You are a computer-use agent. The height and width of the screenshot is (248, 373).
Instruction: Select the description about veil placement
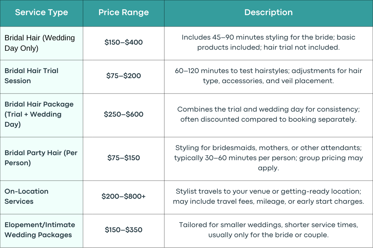tap(269, 77)
